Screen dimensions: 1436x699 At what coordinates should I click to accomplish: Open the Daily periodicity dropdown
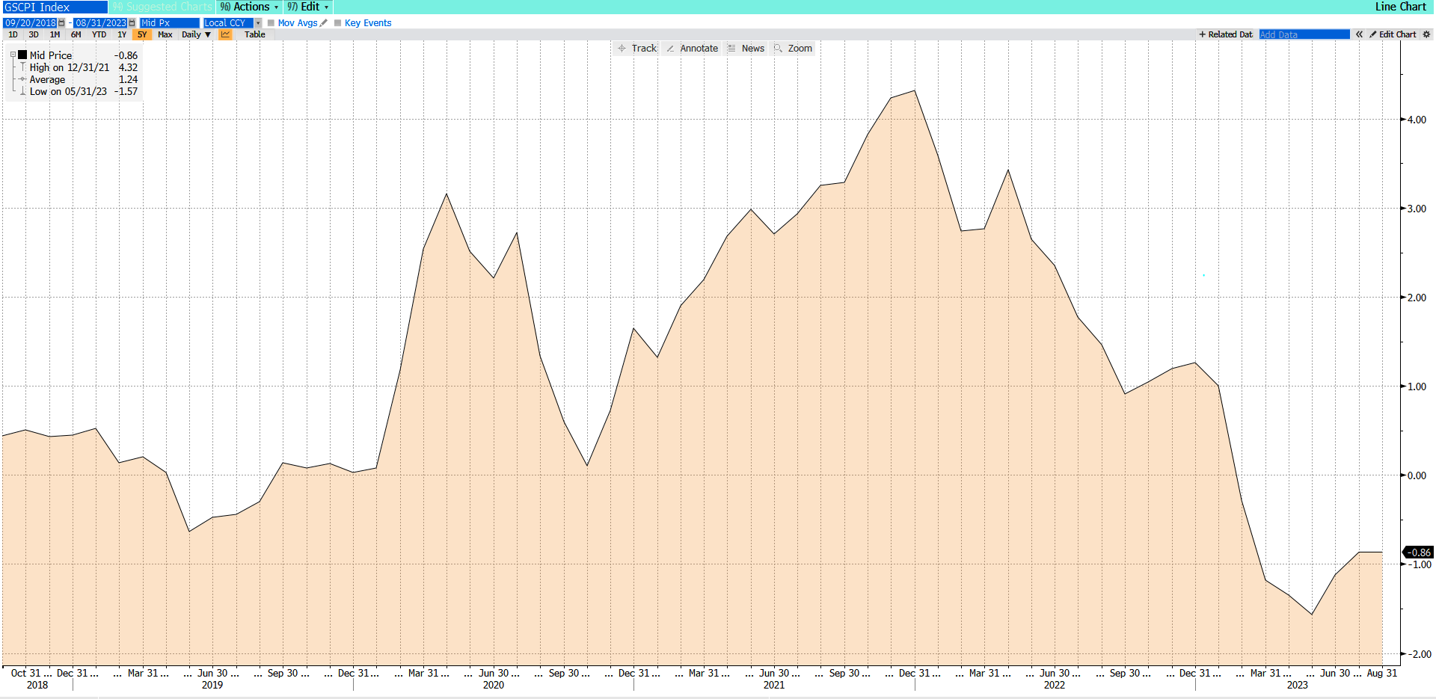coord(196,34)
